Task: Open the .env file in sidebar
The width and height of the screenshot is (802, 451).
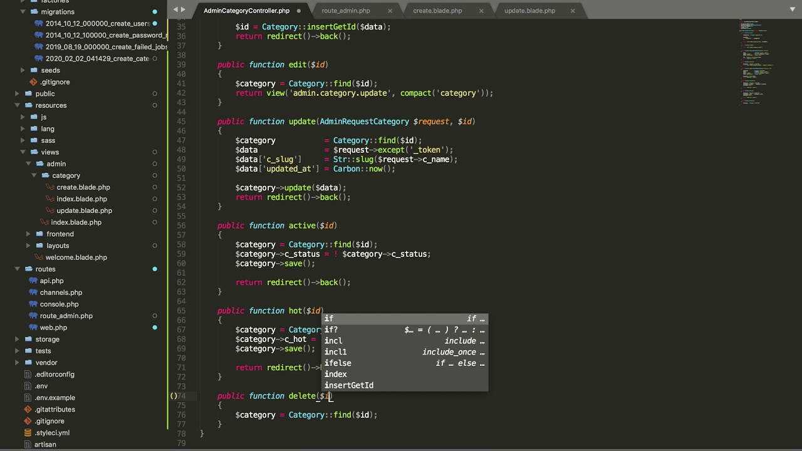Action: tap(41, 386)
